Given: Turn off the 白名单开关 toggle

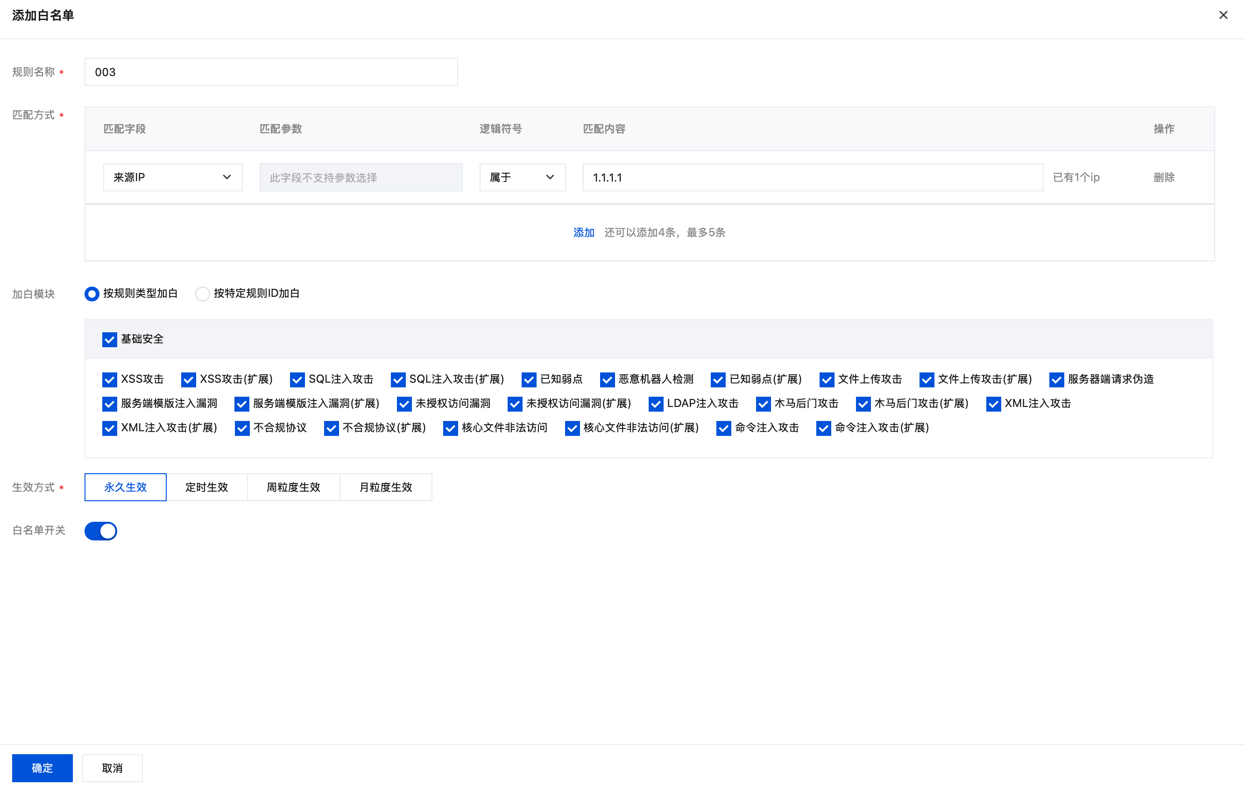Looking at the screenshot, I should pyautogui.click(x=101, y=531).
